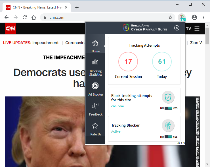Close the CNN browser tab

(x=66, y=7)
